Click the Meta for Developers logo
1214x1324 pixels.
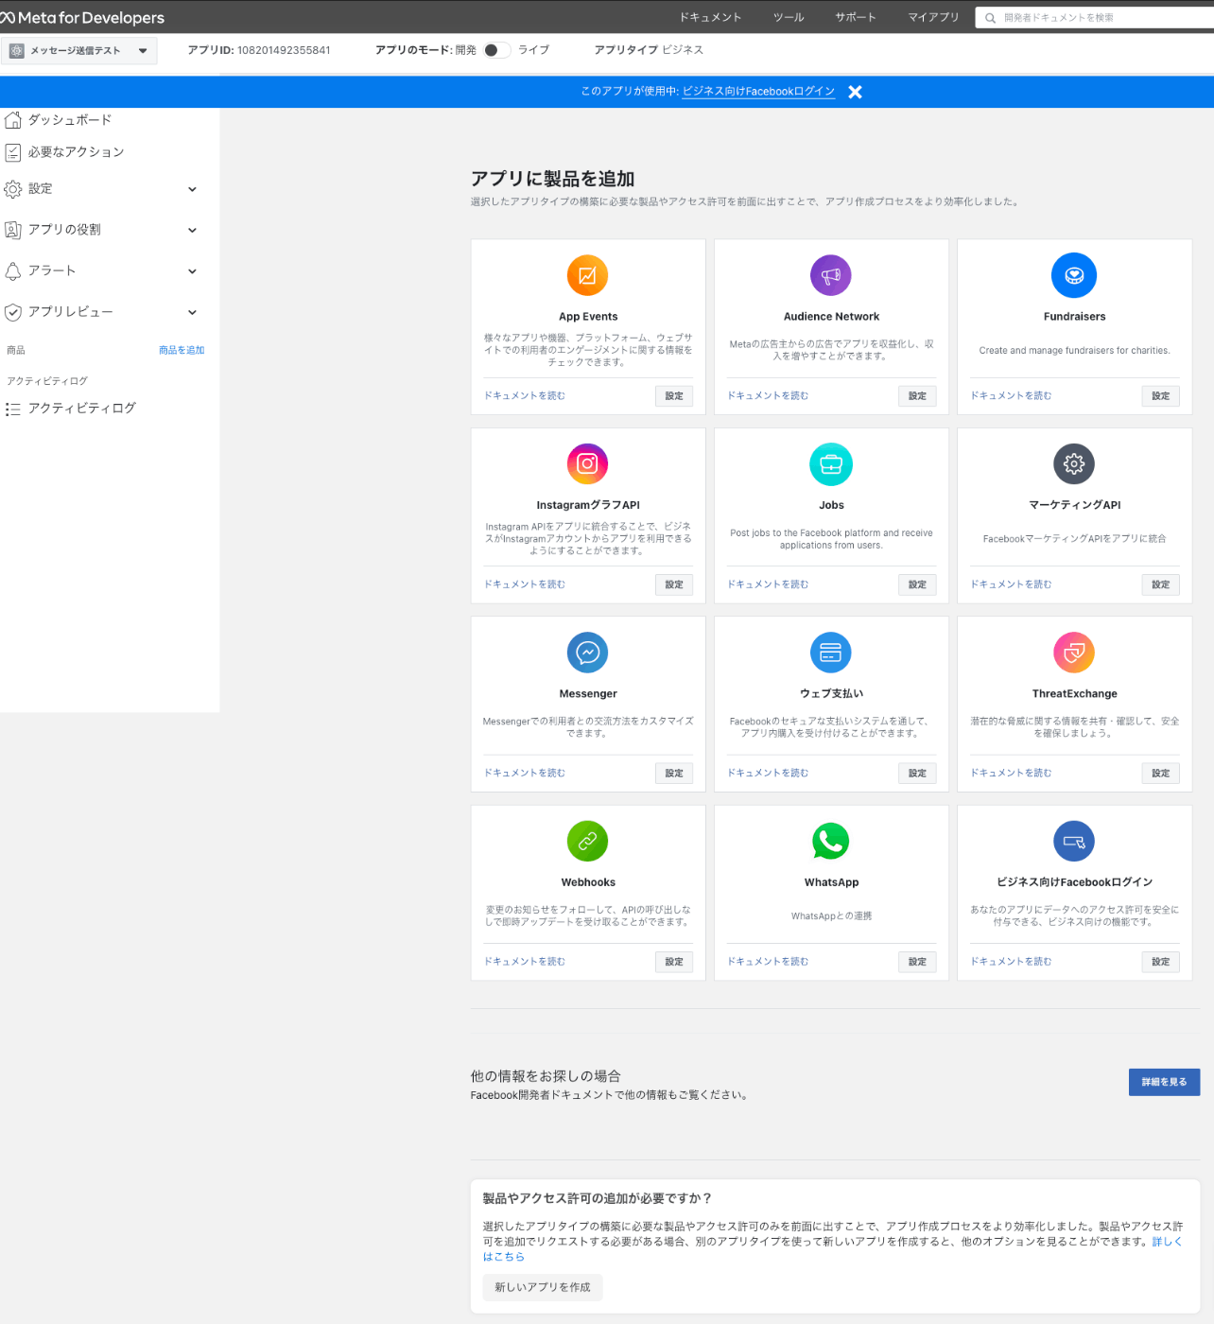[x=82, y=17]
